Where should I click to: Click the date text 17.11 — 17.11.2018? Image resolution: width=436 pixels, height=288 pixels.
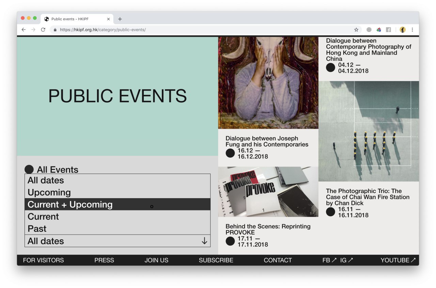[x=253, y=242]
